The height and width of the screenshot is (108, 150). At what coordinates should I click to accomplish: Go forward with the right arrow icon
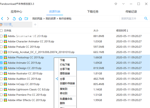[8, 19]
